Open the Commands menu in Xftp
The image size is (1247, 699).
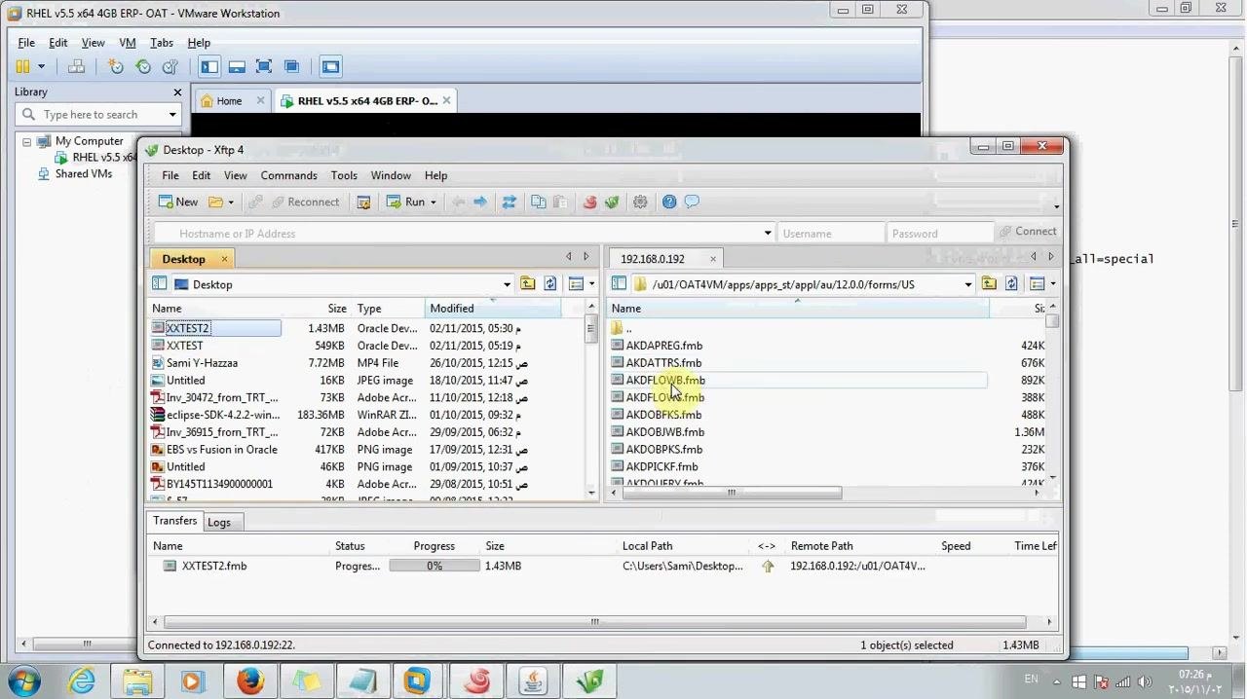[x=288, y=175]
